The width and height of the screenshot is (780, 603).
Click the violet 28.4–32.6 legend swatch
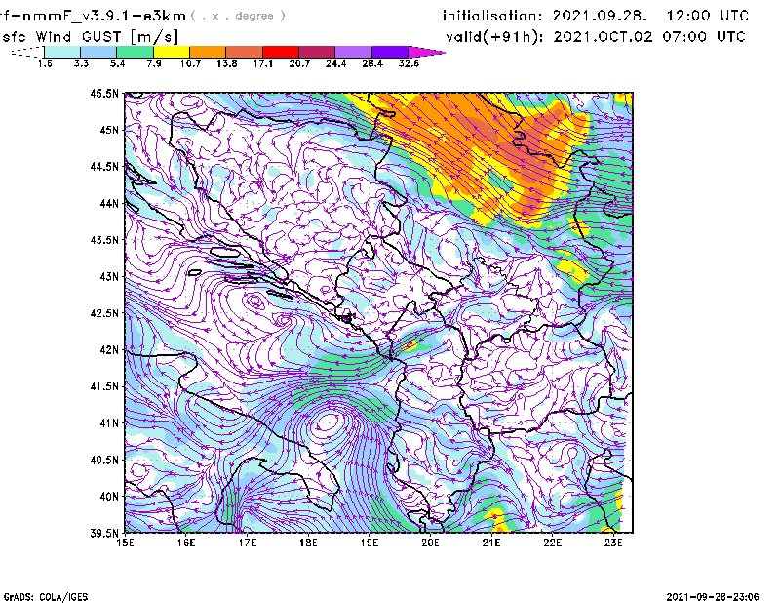pyautogui.click(x=389, y=52)
